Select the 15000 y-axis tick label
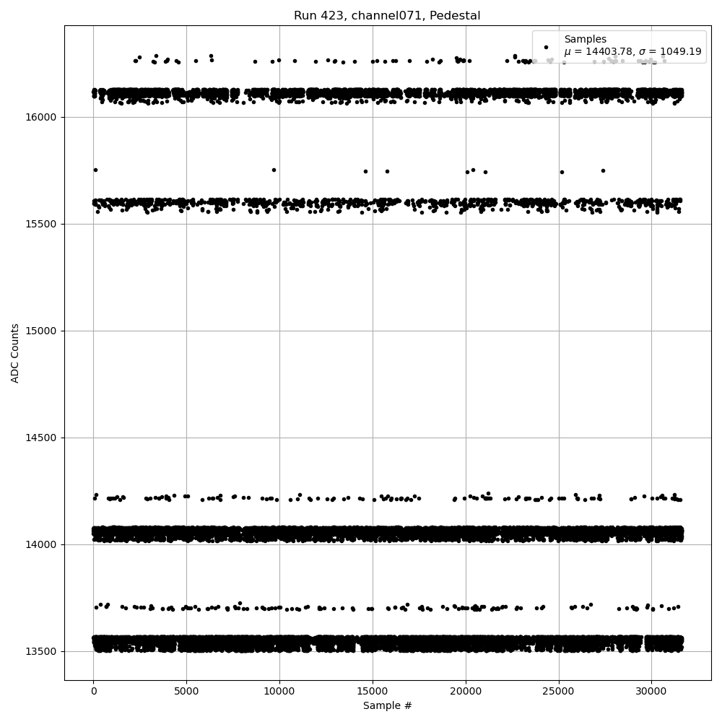Viewport: 722px width, 722px height. click(43, 331)
